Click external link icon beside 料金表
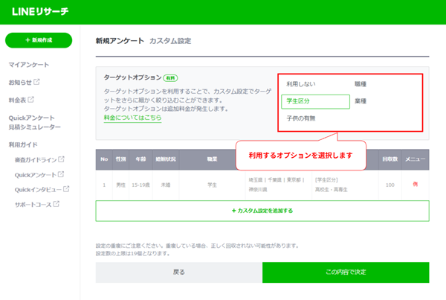Screen dimensions: 446x300 tap(30, 99)
